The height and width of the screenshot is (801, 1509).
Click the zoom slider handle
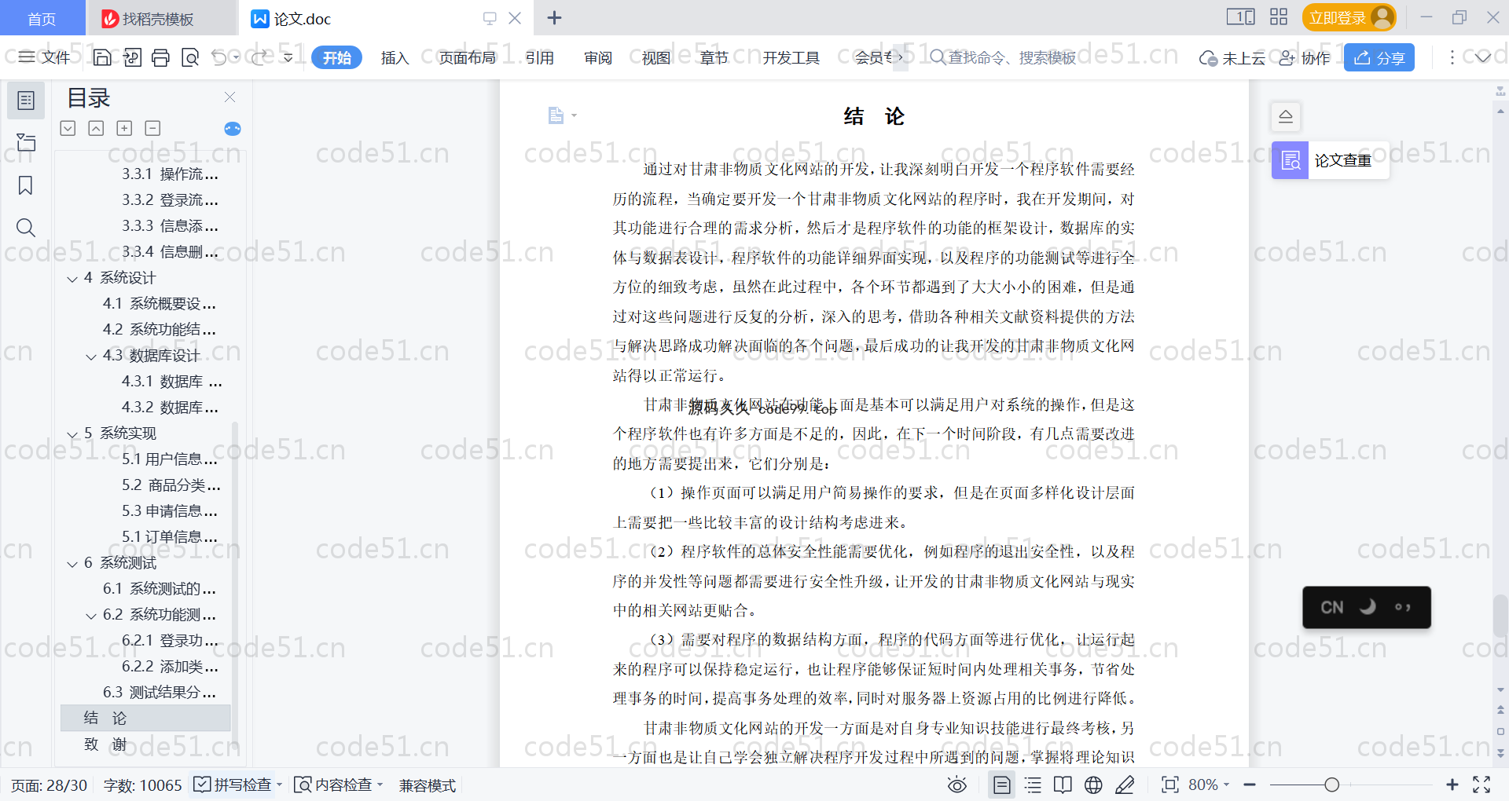(x=1331, y=785)
